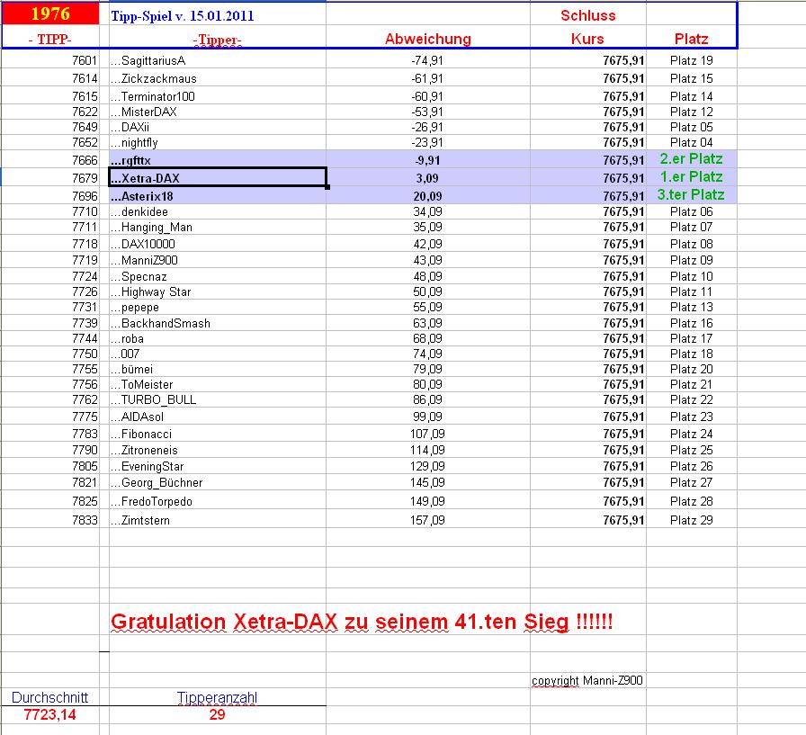
Task: Click the tip value 7718
Action: [85, 244]
